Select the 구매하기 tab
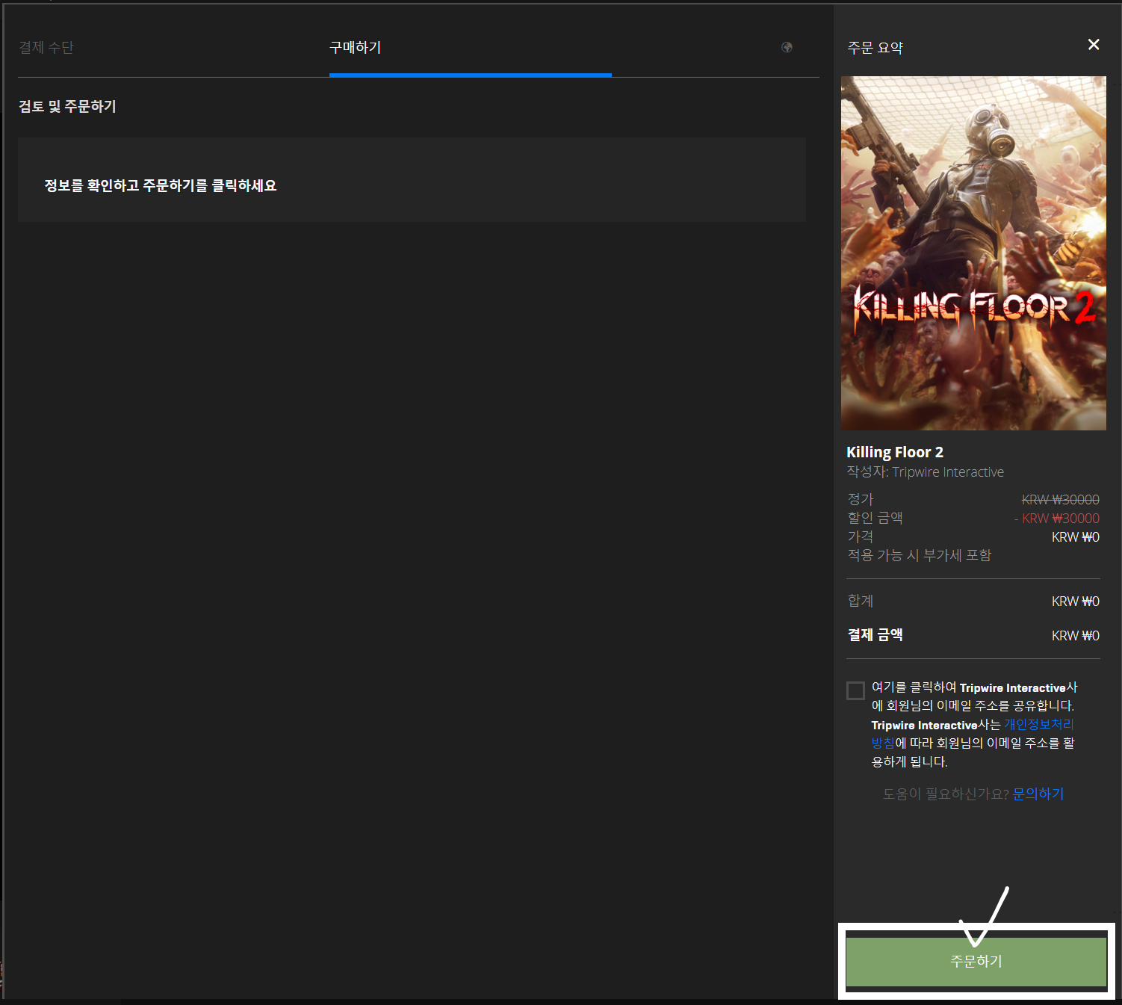Screen dimensions: 1122x1005 356,48
